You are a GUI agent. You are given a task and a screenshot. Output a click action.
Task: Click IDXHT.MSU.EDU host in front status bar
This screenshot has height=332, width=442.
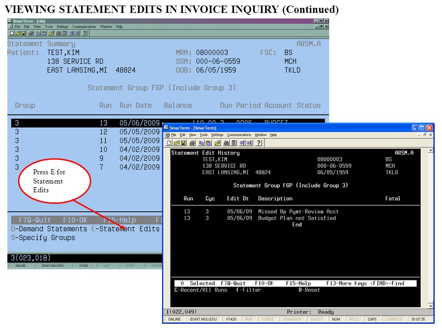click(203, 319)
